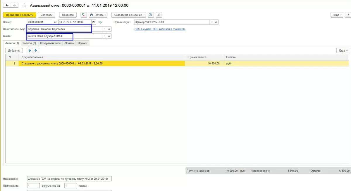Expand Подотчетное лицо dropdown list
The image size is (351, 191).
click(x=105, y=29)
